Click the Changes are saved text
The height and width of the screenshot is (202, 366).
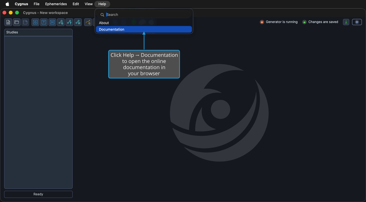323,22
